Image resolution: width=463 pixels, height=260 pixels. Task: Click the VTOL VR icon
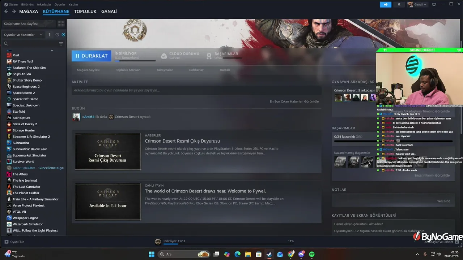pos(9,212)
